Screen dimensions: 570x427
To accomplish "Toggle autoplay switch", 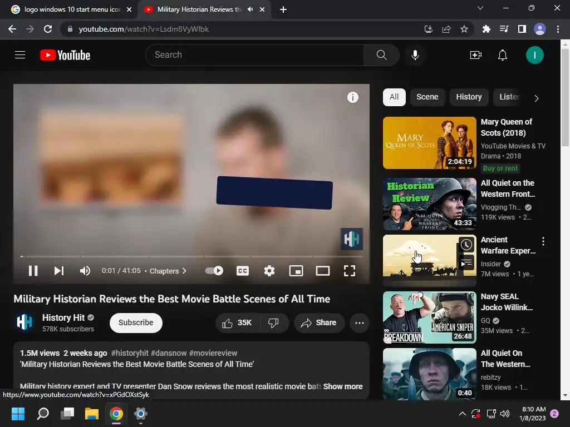I will [x=214, y=271].
